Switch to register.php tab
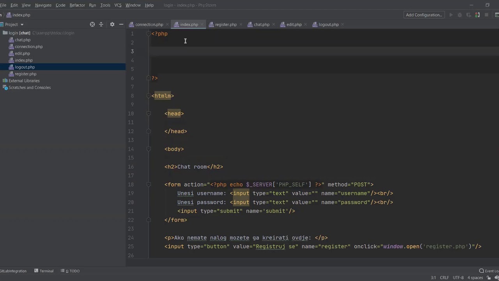 pyautogui.click(x=226, y=25)
